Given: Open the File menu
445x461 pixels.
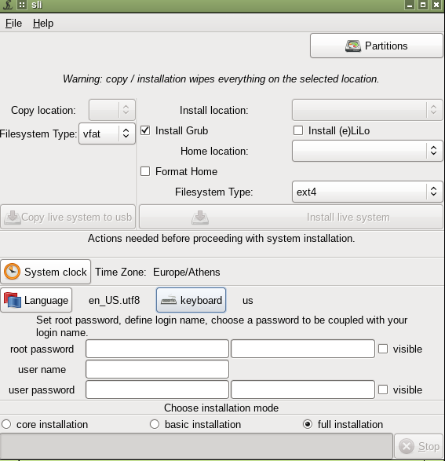Looking at the screenshot, I should pyautogui.click(x=13, y=24).
